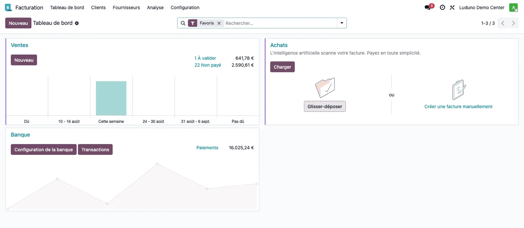Screen dimensions: 524x228
Task: Open the Clients menu
Action: click(98, 7)
